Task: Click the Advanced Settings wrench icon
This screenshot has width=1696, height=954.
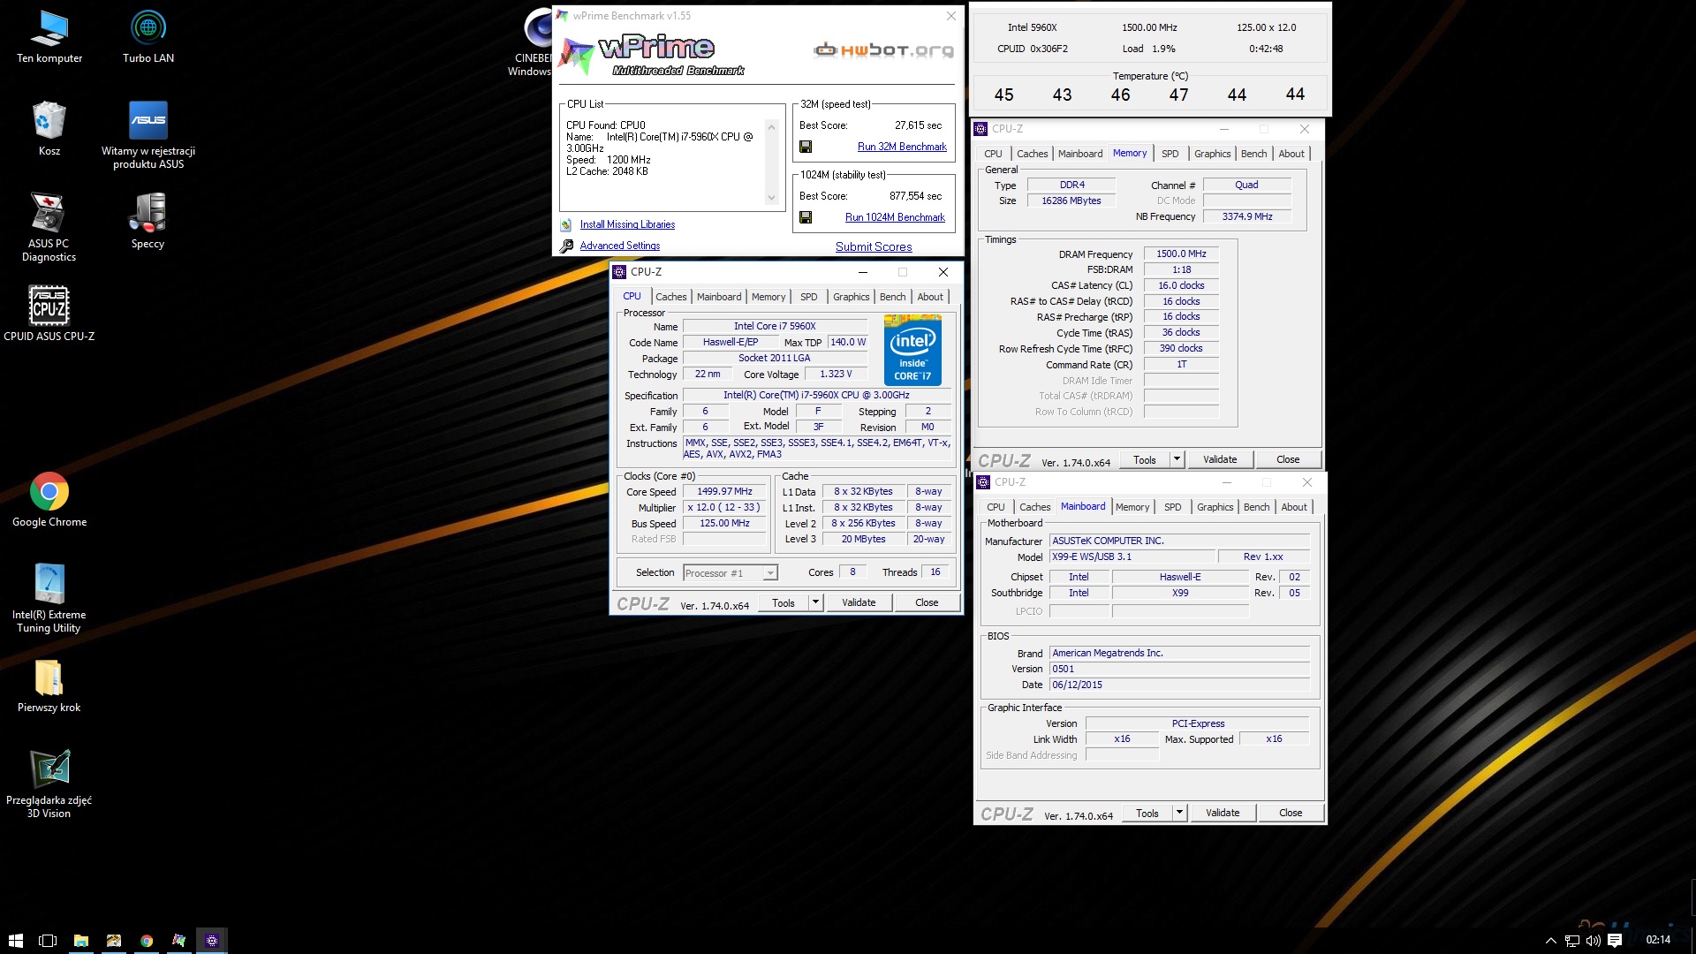Action: pyautogui.click(x=566, y=246)
